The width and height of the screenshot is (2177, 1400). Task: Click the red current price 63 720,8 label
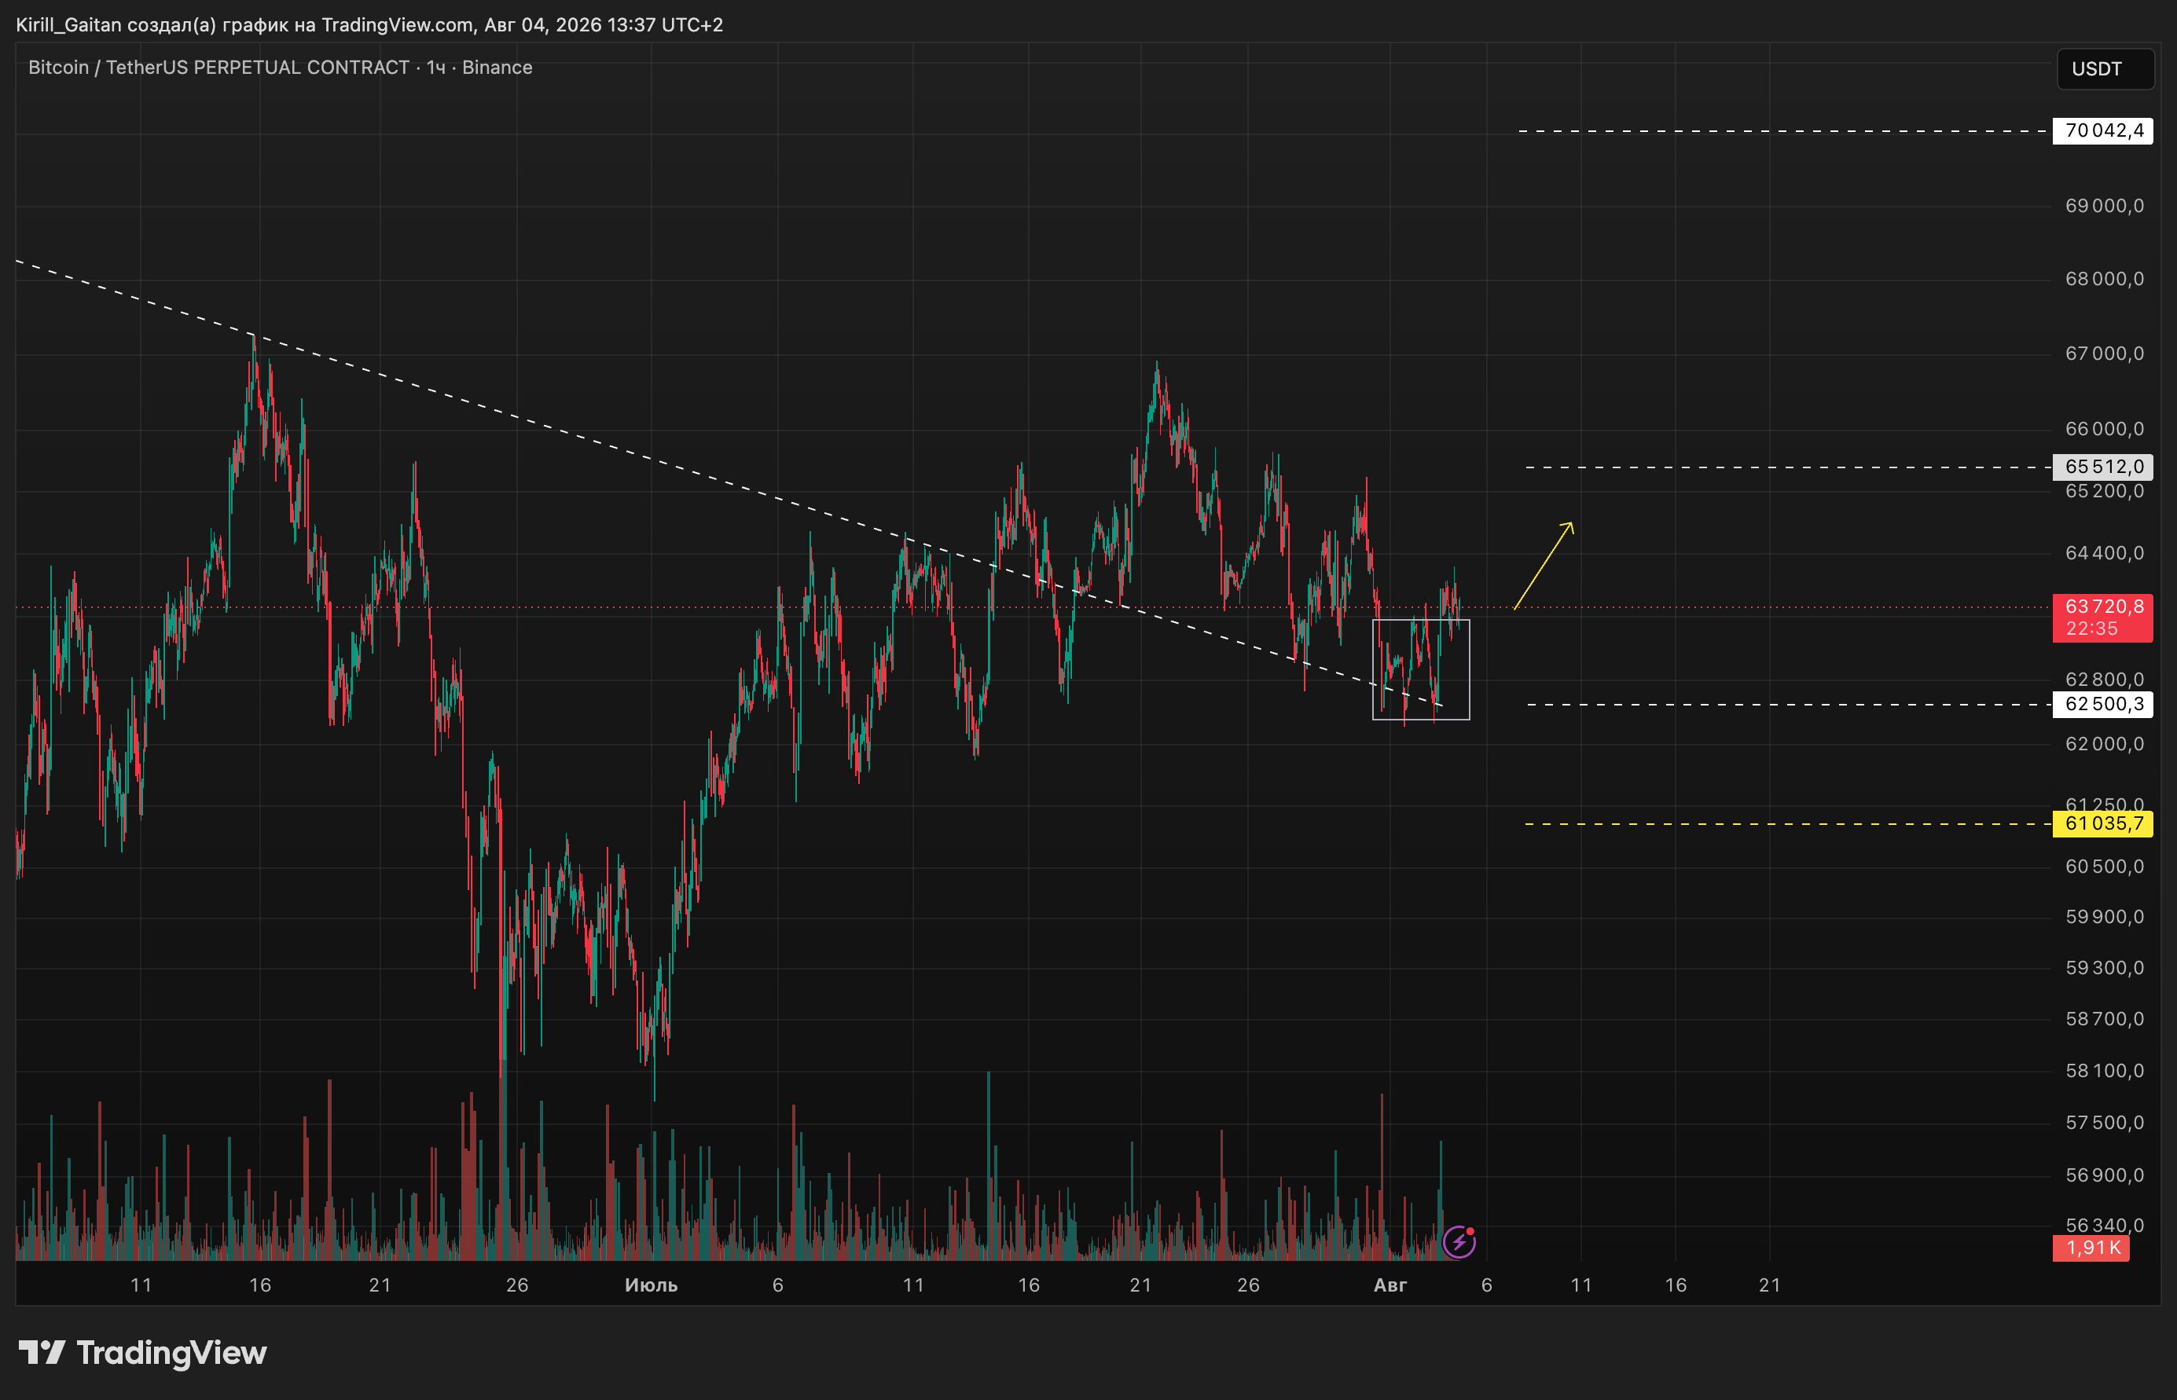tap(2102, 607)
